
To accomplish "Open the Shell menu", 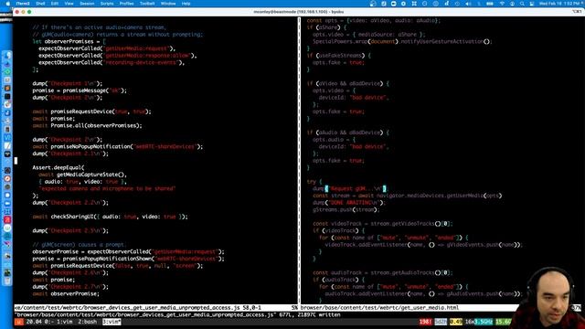I will (x=40, y=4).
